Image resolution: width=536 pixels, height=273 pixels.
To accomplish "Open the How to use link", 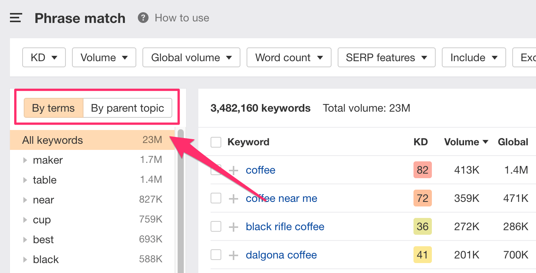I will coord(182,18).
